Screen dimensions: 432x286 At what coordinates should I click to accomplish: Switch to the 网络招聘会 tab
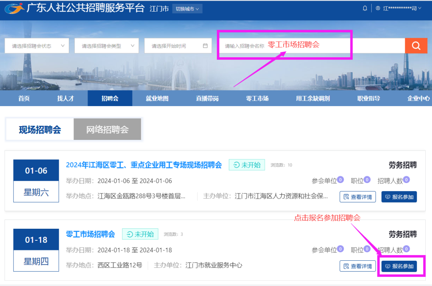tap(107, 129)
